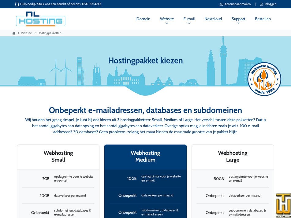Open the Nextcloud menu item
Screen dimensions: 291x218
213,19
